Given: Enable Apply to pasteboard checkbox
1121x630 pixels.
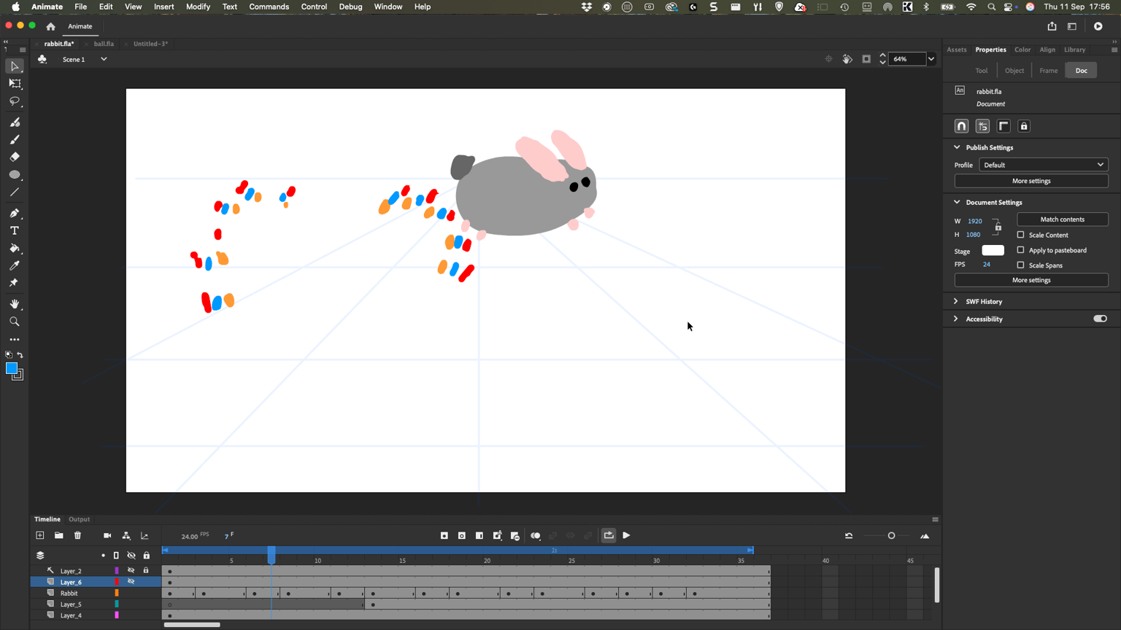Looking at the screenshot, I should [1020, 250].
